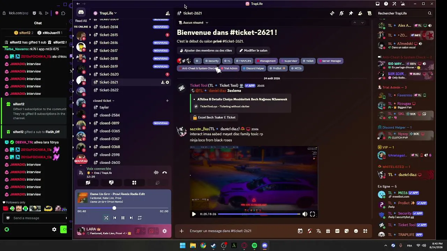Viewport: 447px width, 251px height.
Task: Open Discord direct messages home icon
Action: click(81, 13)
